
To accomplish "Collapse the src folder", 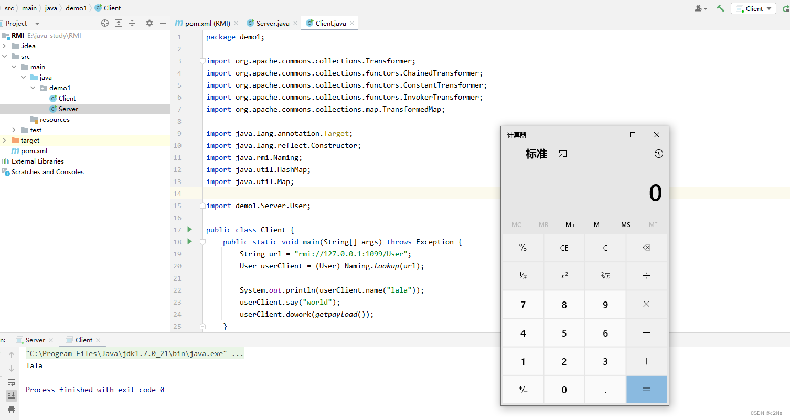I will 5,57.
